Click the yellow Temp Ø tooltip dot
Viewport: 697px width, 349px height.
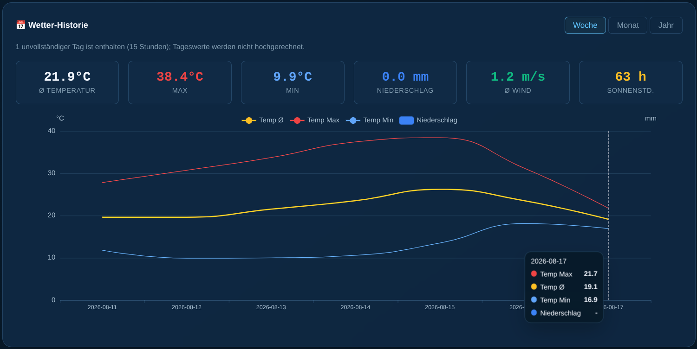(x=534, y=287)
